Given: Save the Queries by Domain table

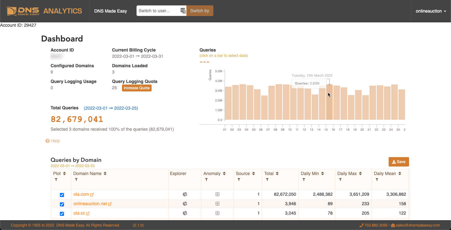Looking at the screenshot, I should point(399,162).
